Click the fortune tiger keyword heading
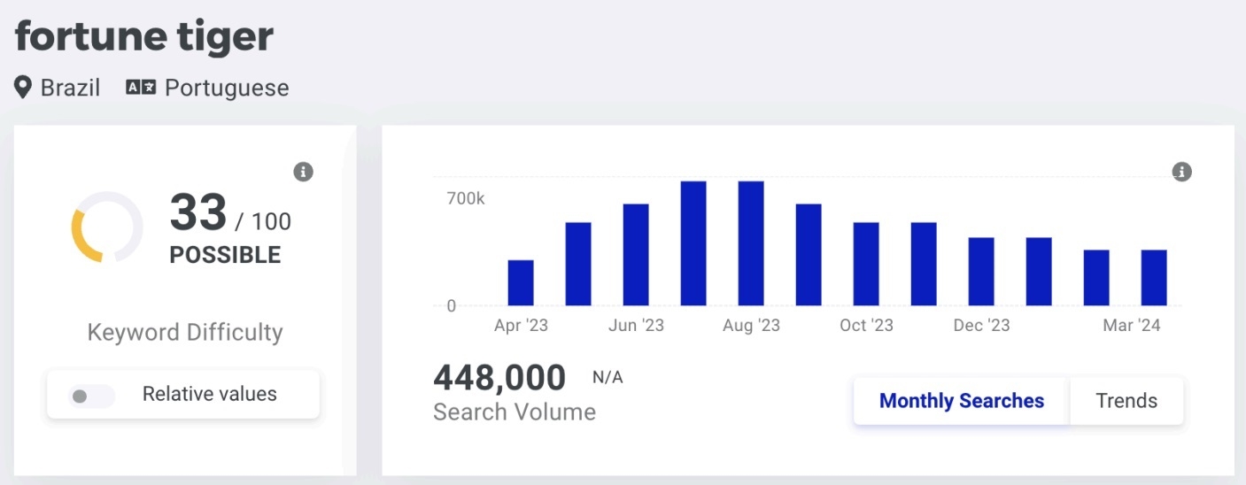Screen dimensions: 1246x485 (144, 37)
